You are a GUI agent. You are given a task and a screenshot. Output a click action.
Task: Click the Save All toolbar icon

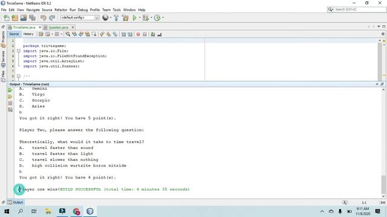(32, 17)
